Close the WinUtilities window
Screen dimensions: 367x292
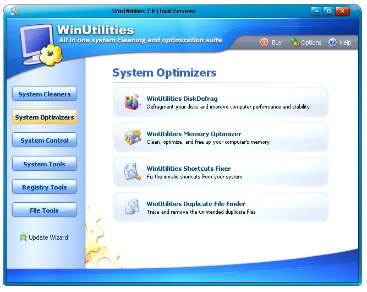pyautogui.click(x=342, y=11)
